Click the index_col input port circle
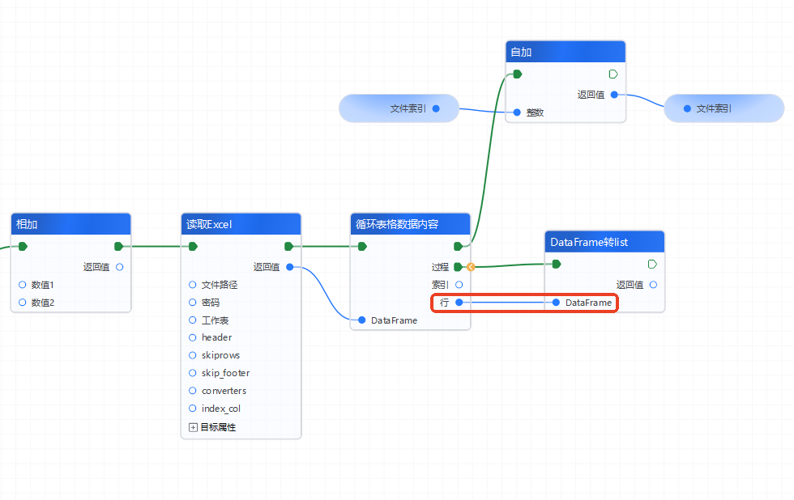The image size is (794, 500). (x=192, y=409)
